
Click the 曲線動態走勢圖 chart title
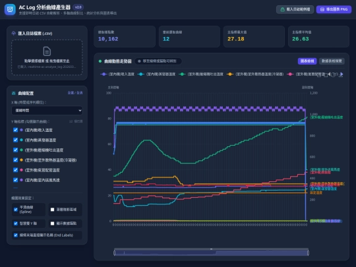click(118, 61)
